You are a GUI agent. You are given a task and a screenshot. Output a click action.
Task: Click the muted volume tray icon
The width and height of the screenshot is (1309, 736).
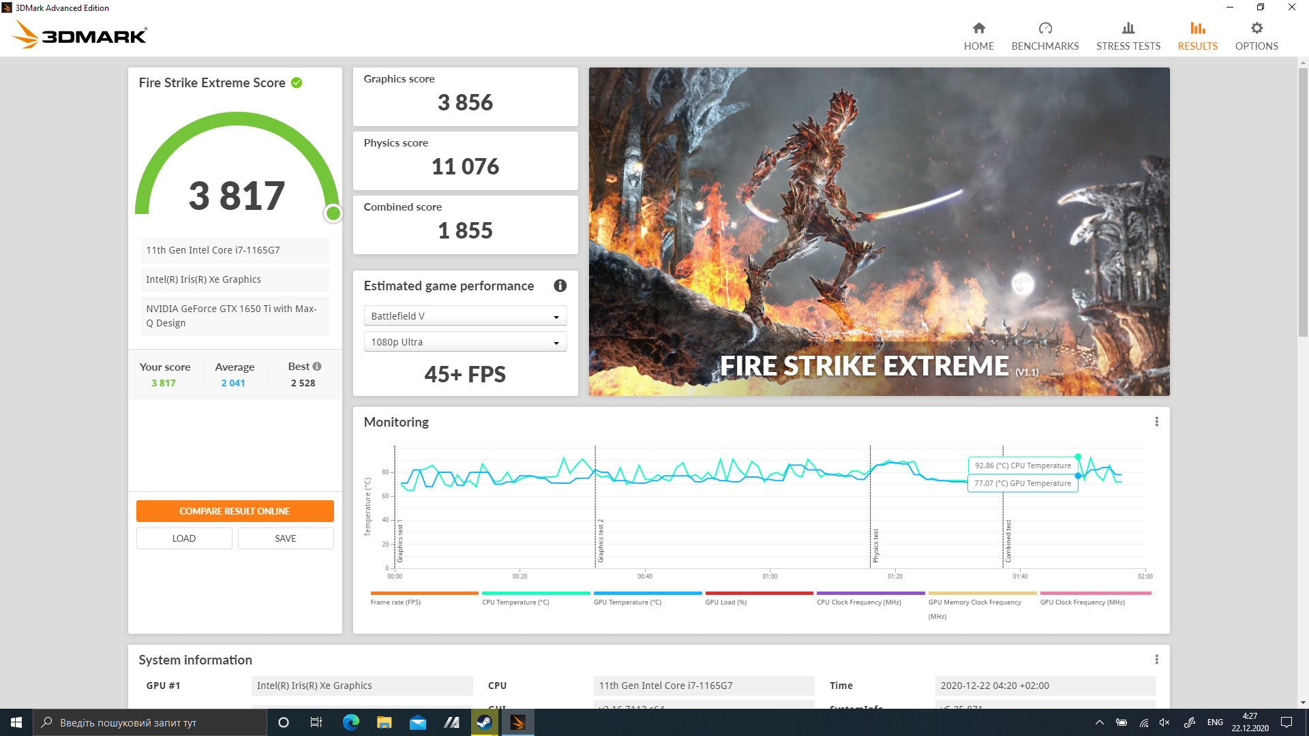coord(1164,722)
